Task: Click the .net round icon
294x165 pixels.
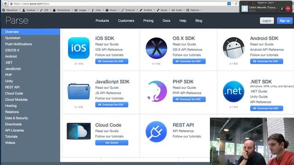Action: click(234, 91)
